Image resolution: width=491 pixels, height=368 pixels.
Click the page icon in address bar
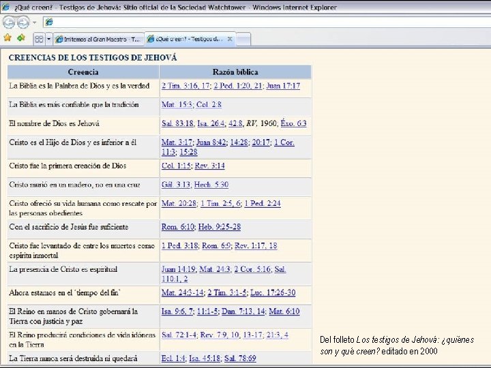49,22
